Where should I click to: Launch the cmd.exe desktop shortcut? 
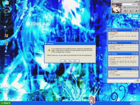[6, 12]
